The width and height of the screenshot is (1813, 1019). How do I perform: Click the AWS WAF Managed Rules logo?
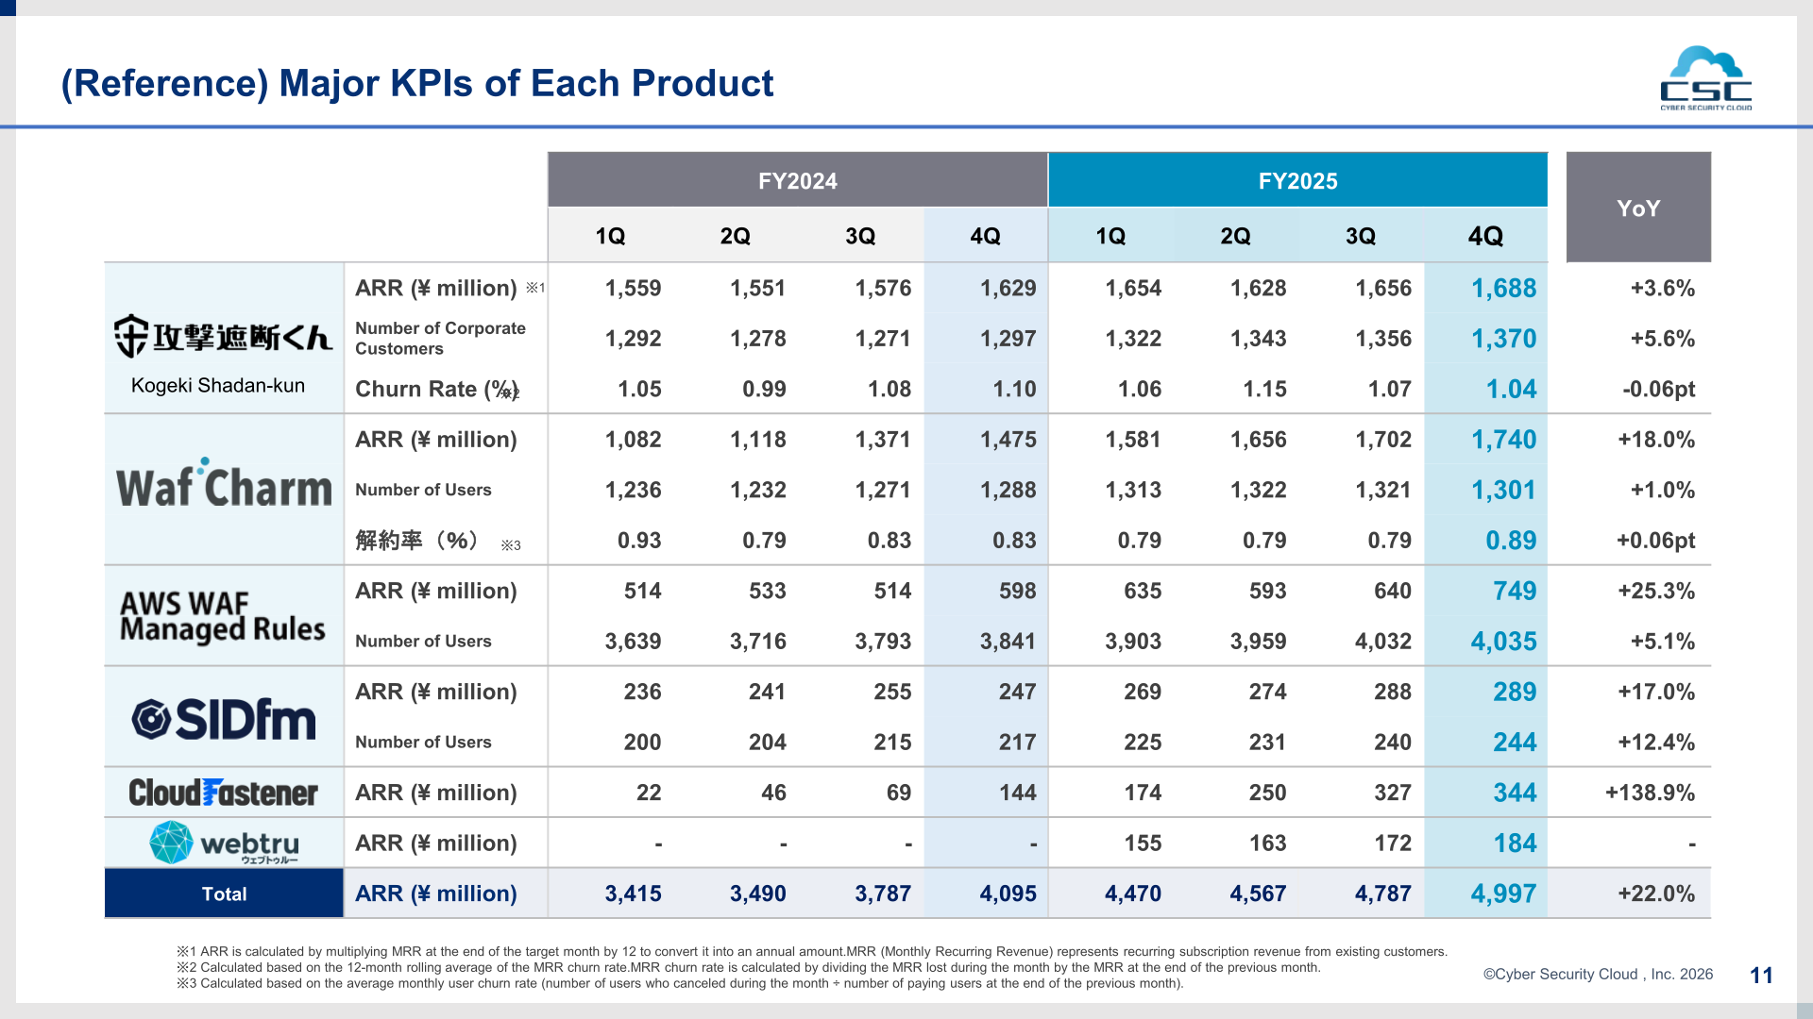(x=222, y=616)
